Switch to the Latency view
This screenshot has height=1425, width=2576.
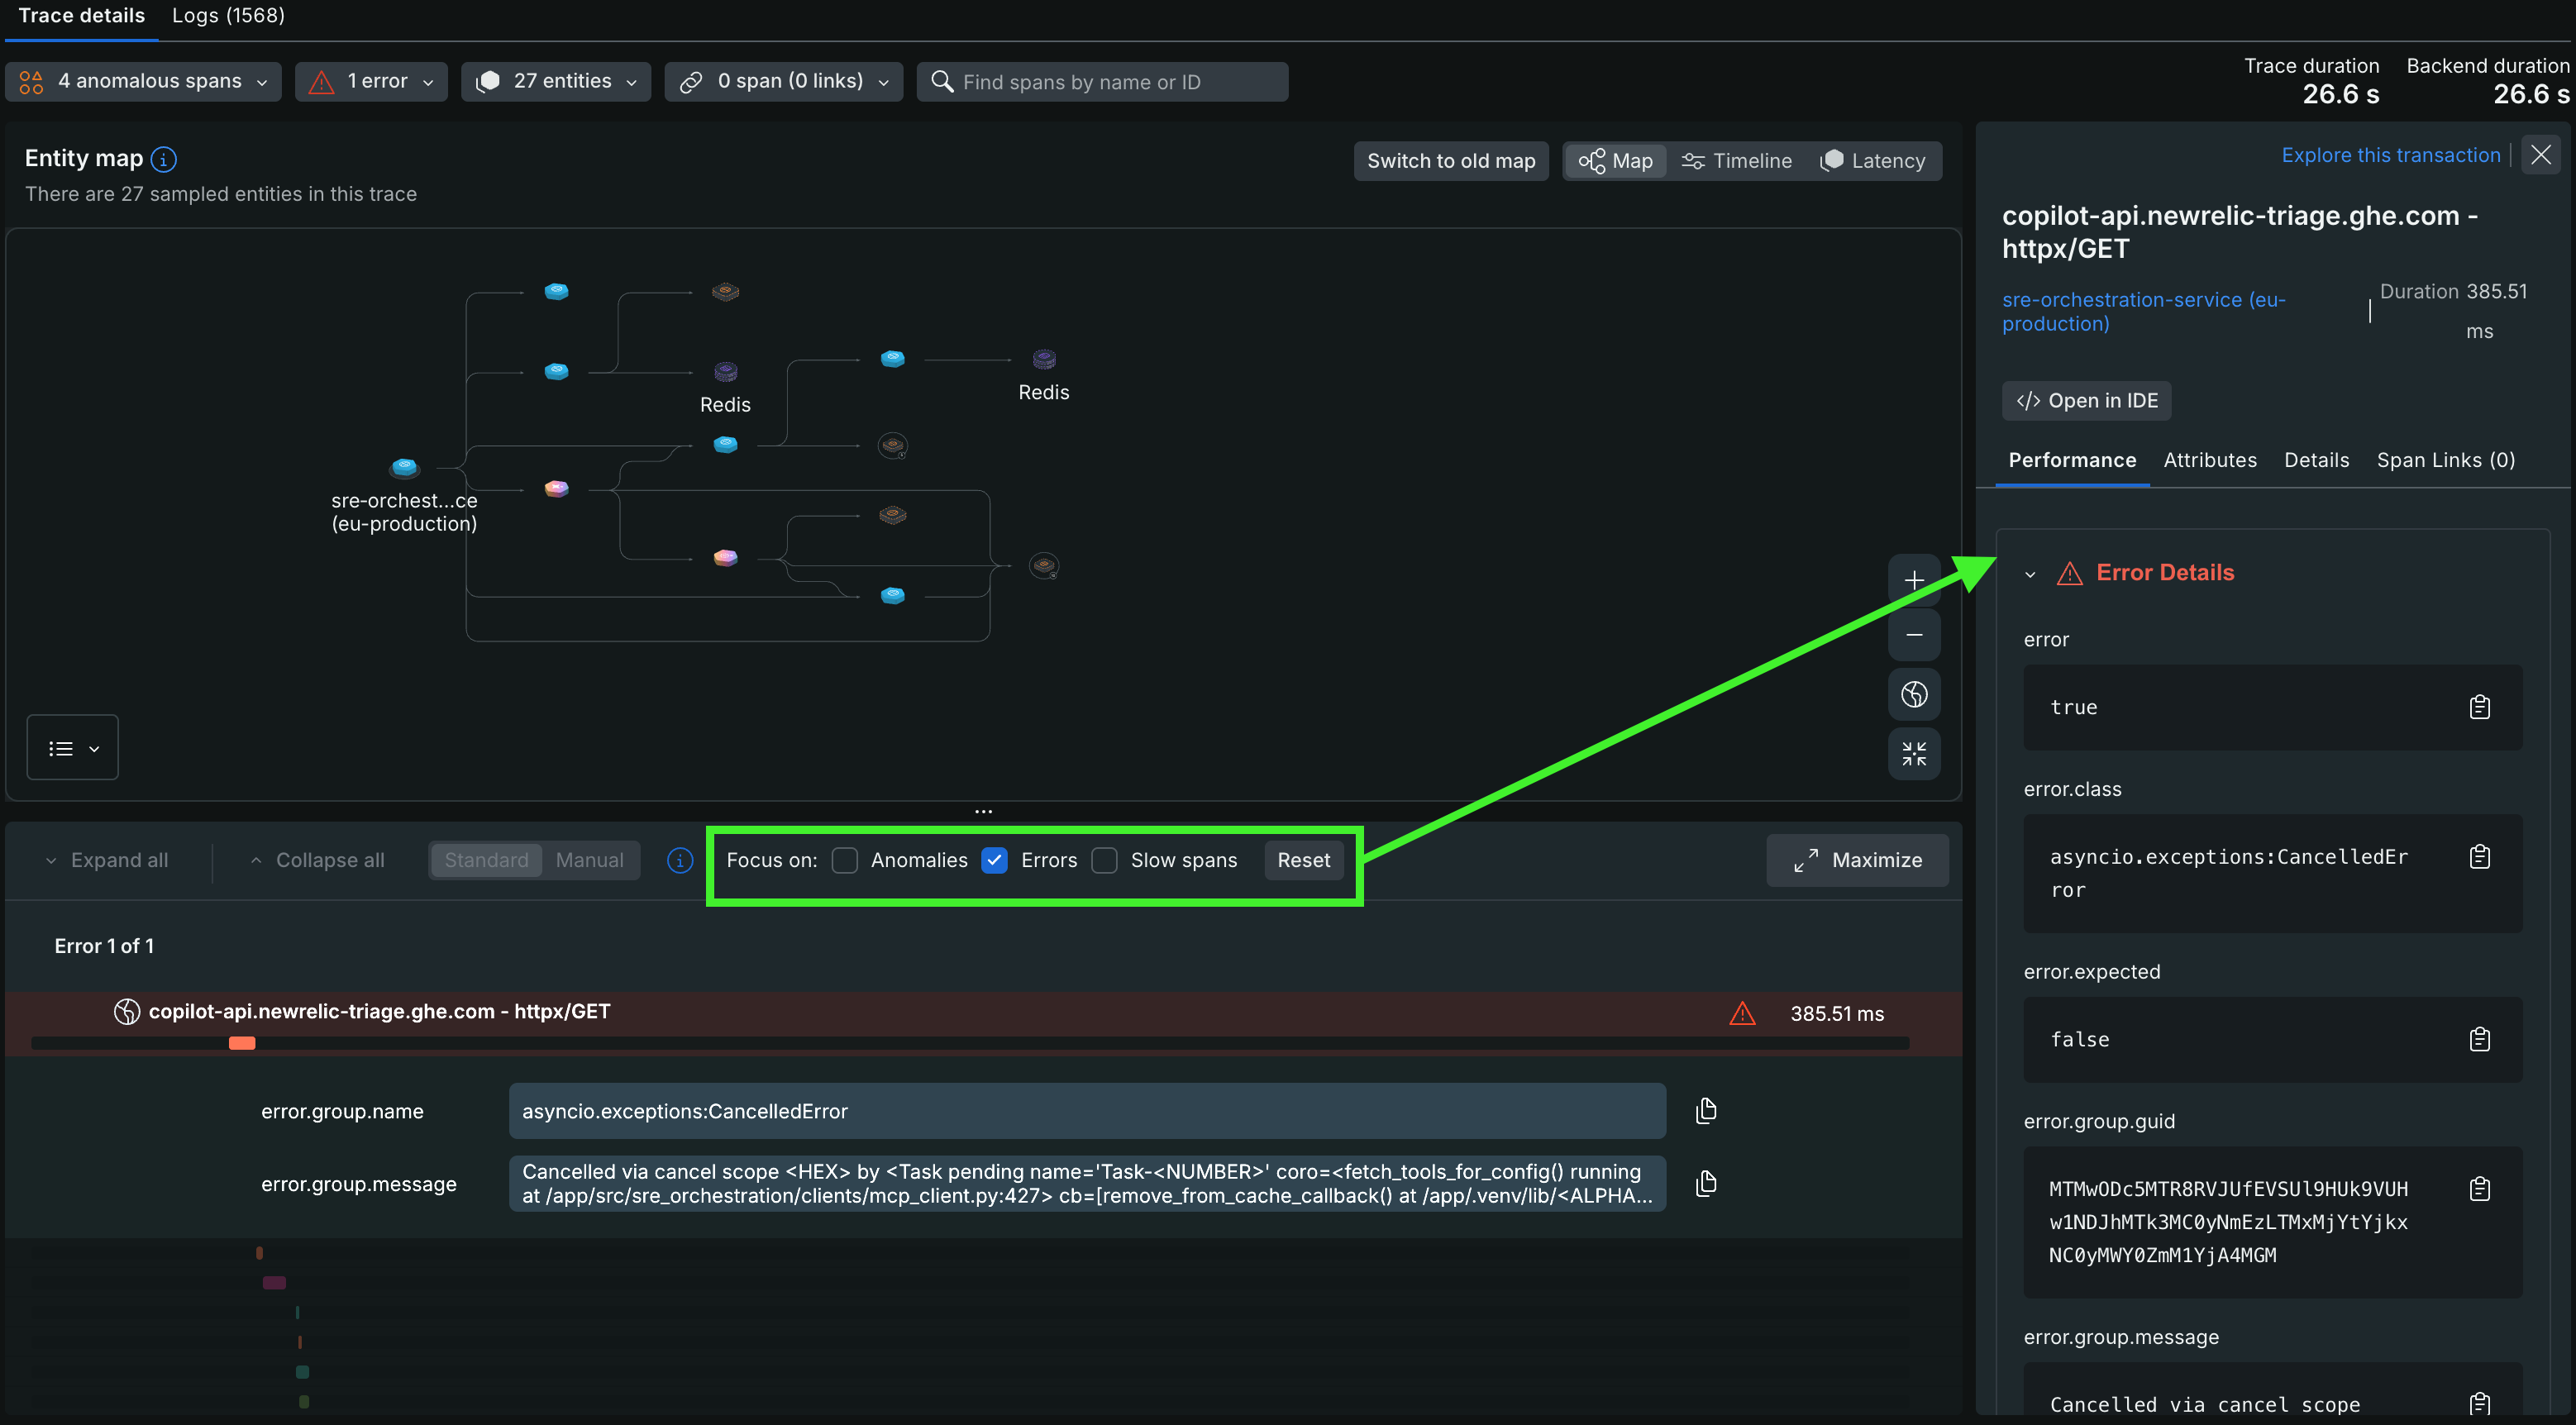(1873, 161)
